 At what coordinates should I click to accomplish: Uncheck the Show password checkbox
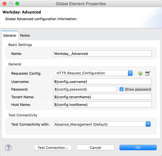122,89
